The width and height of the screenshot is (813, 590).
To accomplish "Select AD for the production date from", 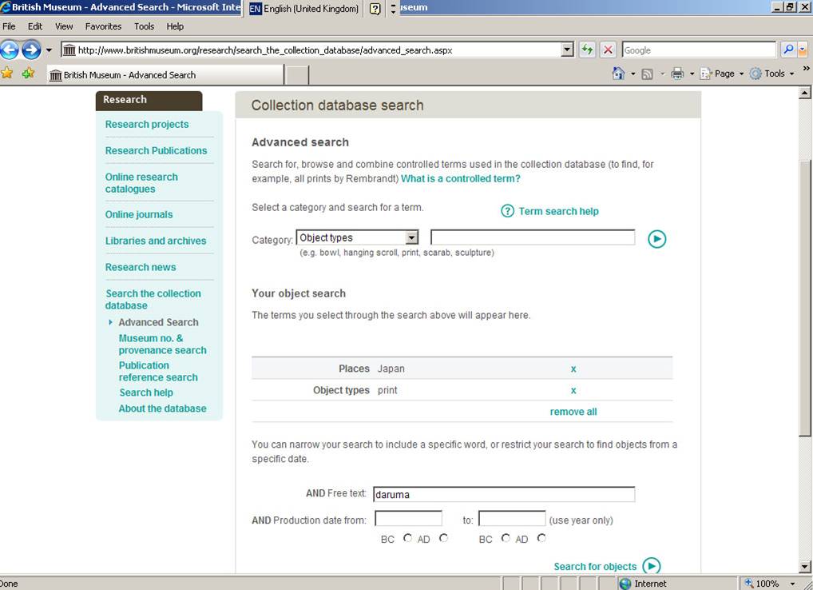I will [x=443, y=538].
